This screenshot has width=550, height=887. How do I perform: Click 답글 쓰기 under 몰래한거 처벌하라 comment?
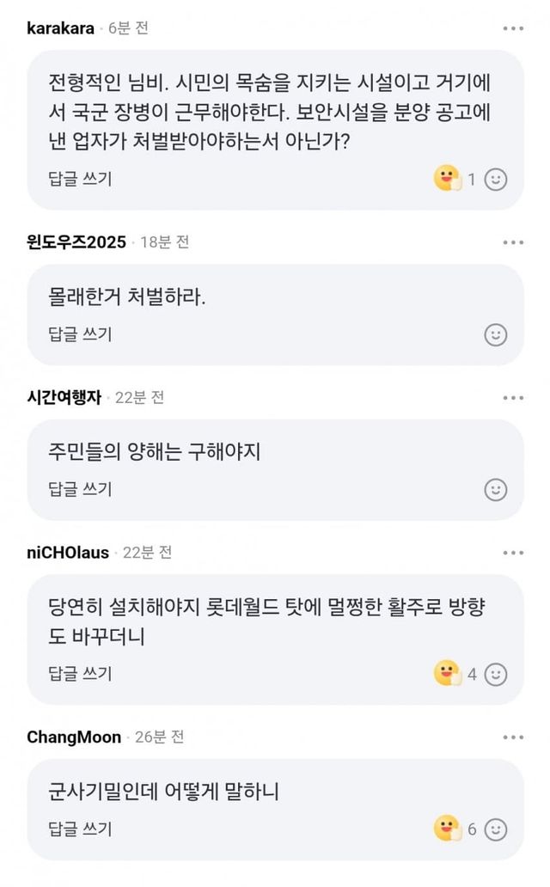pos(80,334)
